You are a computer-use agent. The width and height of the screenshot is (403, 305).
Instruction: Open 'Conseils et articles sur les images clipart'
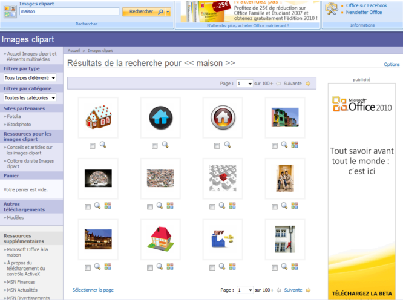coord(29,150)
